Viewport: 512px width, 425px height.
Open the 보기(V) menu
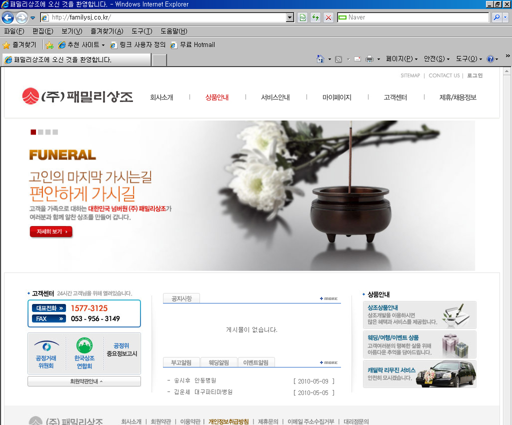72,31
